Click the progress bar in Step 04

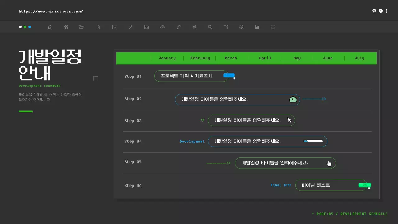point(313,141)
